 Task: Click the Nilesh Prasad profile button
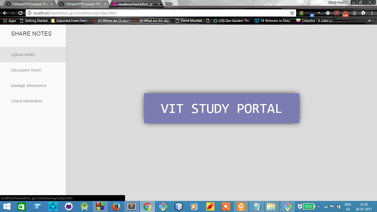pyautogui.click(x=337, y=2)
